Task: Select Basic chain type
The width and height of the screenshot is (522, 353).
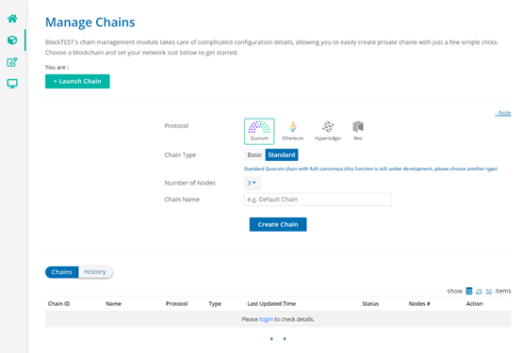Action: click(x=254, y=154)
